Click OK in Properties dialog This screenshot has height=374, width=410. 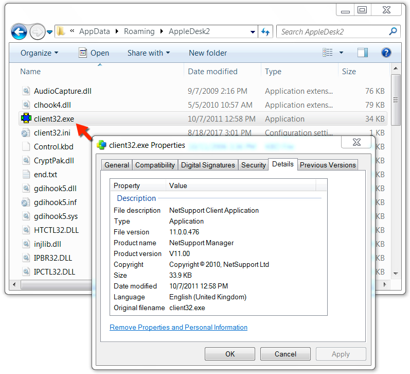coord(230,354)
